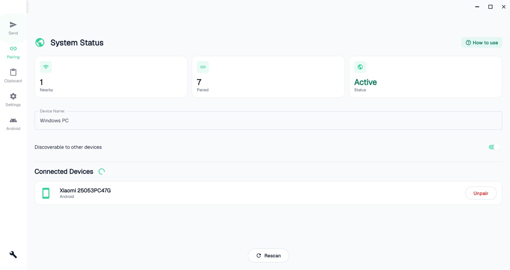Click the How to use button
Screen dimensions: 510x270
482,43
